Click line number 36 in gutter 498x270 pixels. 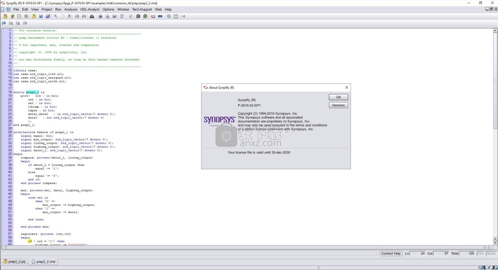pos(10,158)
